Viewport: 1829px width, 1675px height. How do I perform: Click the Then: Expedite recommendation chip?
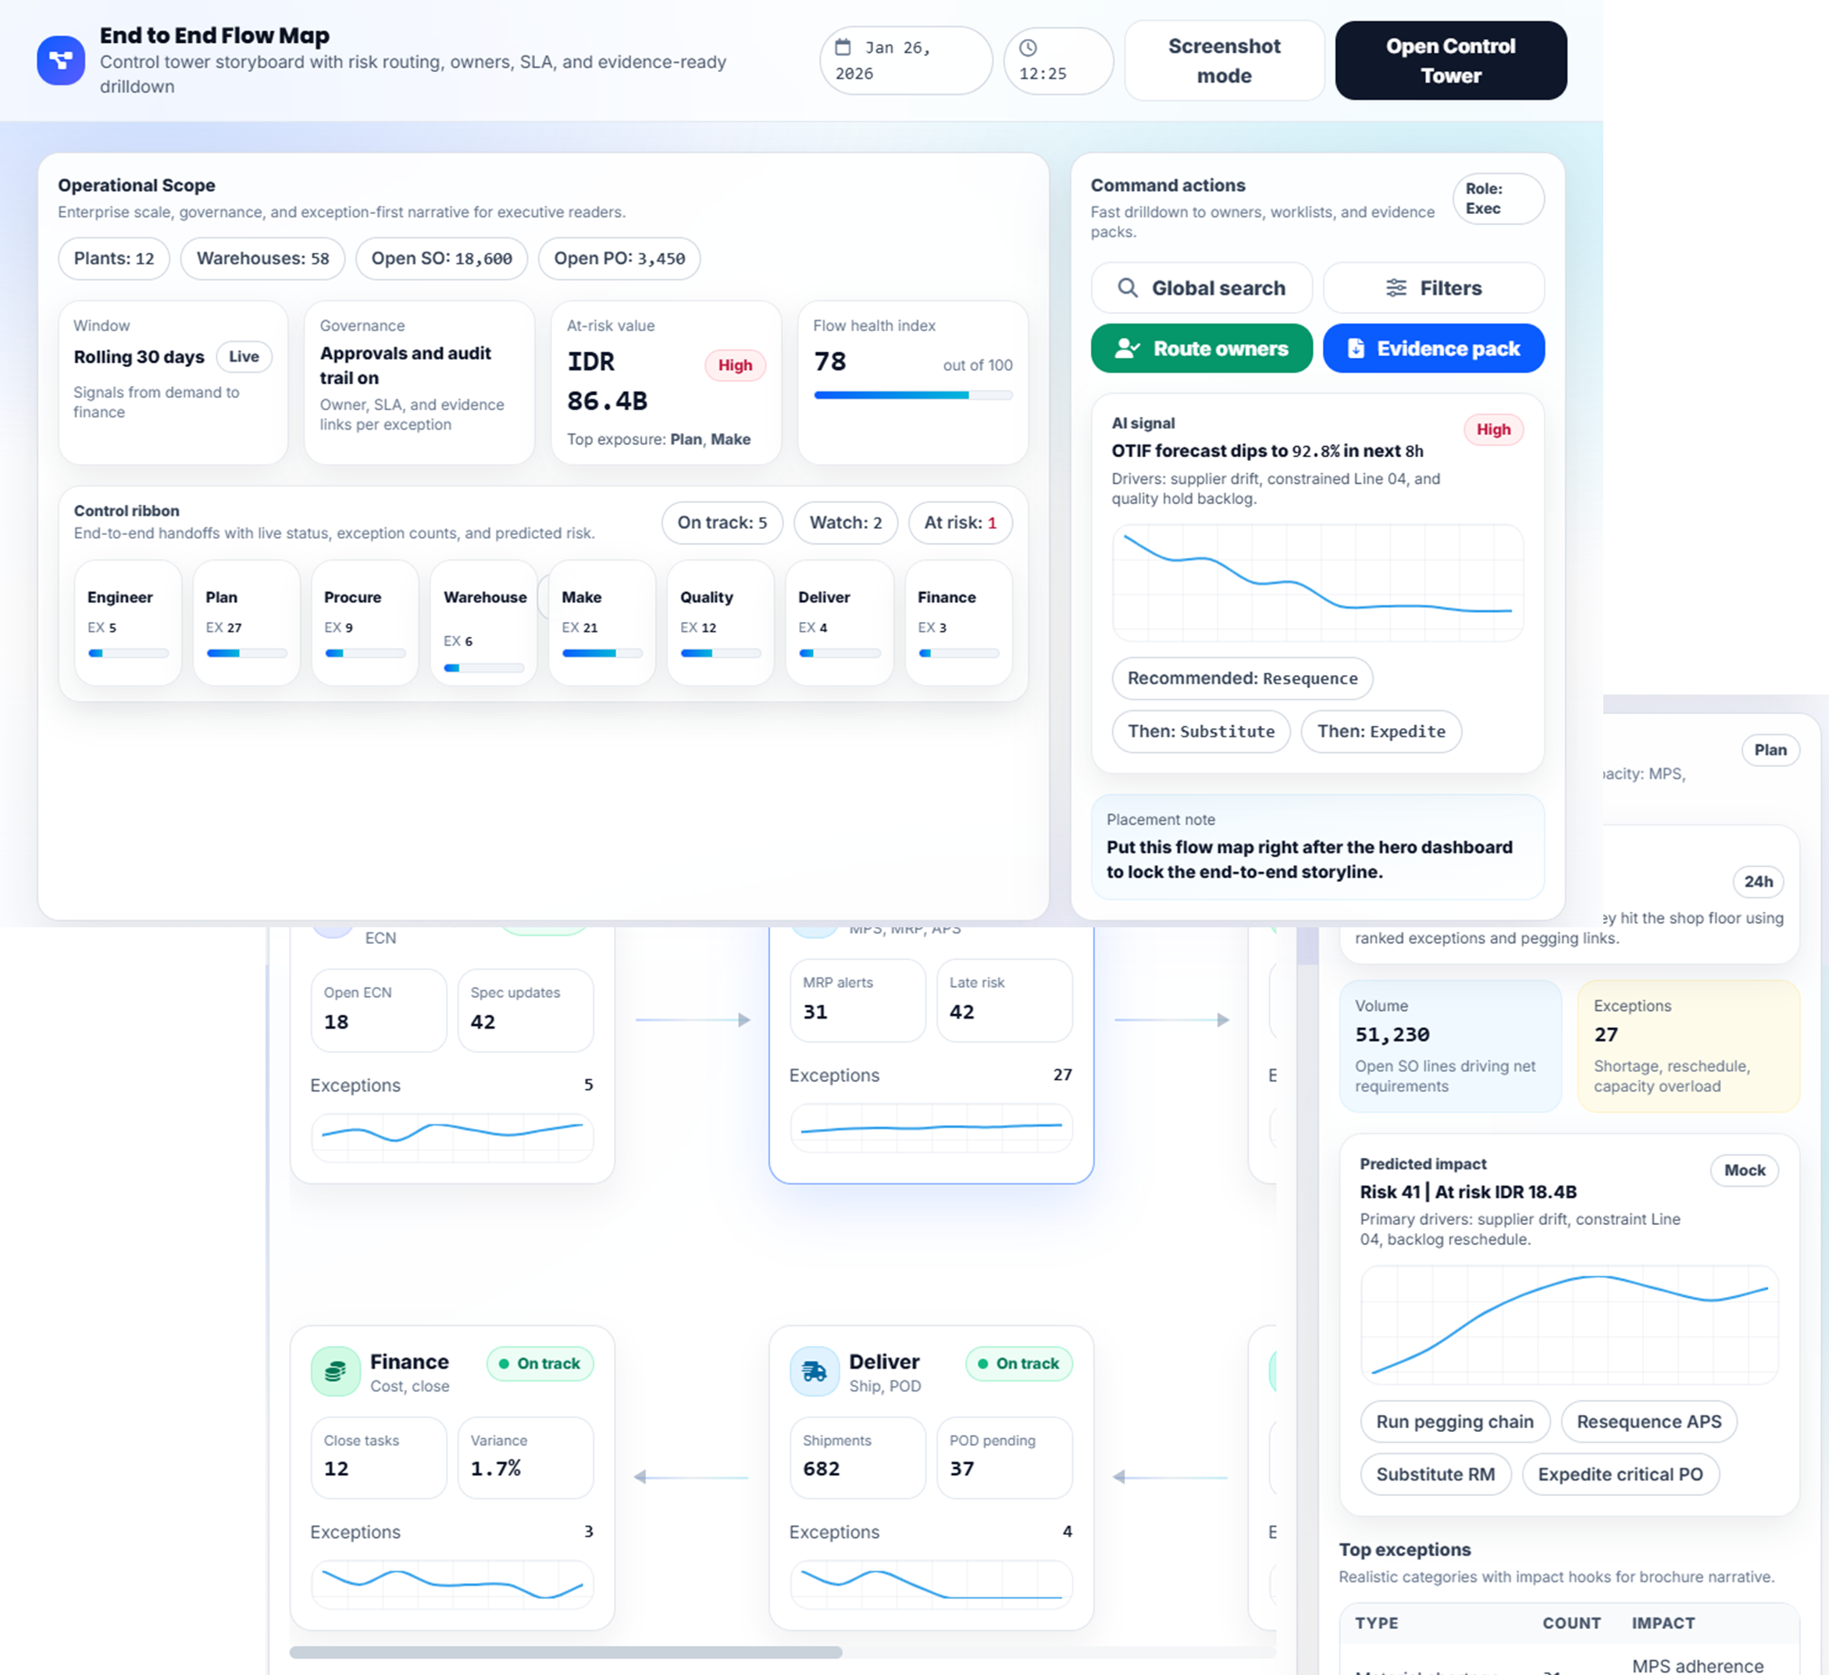pos(1380,731)
